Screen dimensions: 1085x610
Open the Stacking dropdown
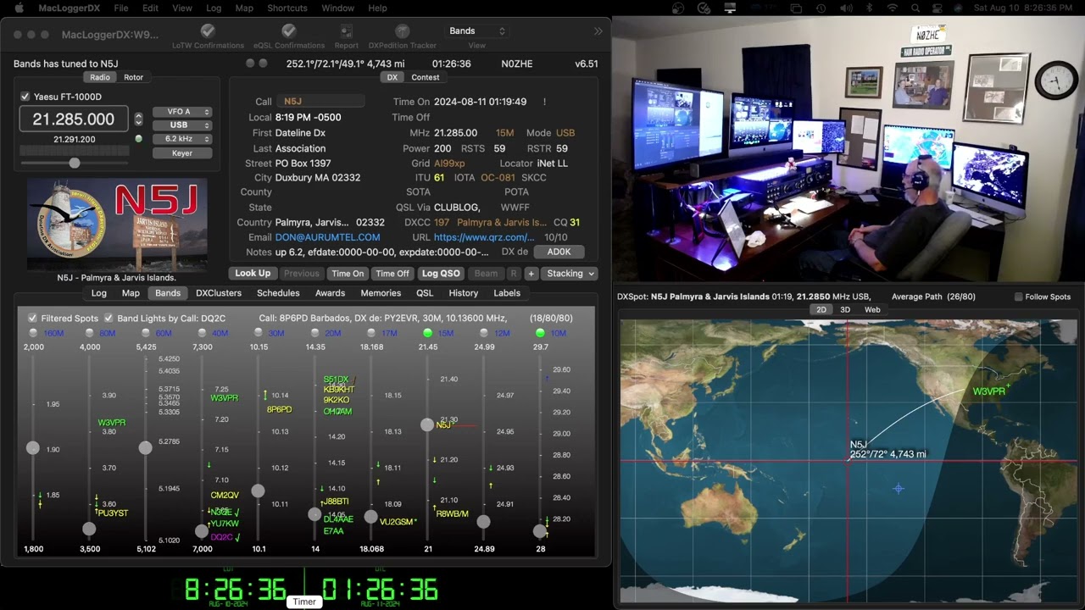pos(570,274)
